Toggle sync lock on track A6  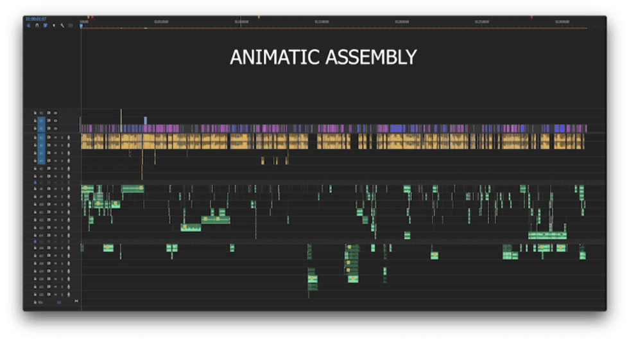click(49, 176)
